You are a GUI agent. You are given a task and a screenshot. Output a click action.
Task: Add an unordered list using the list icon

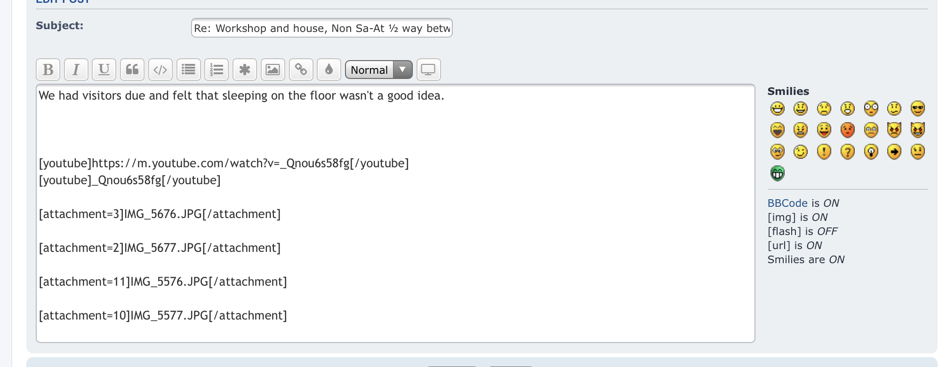click(188, 70)
